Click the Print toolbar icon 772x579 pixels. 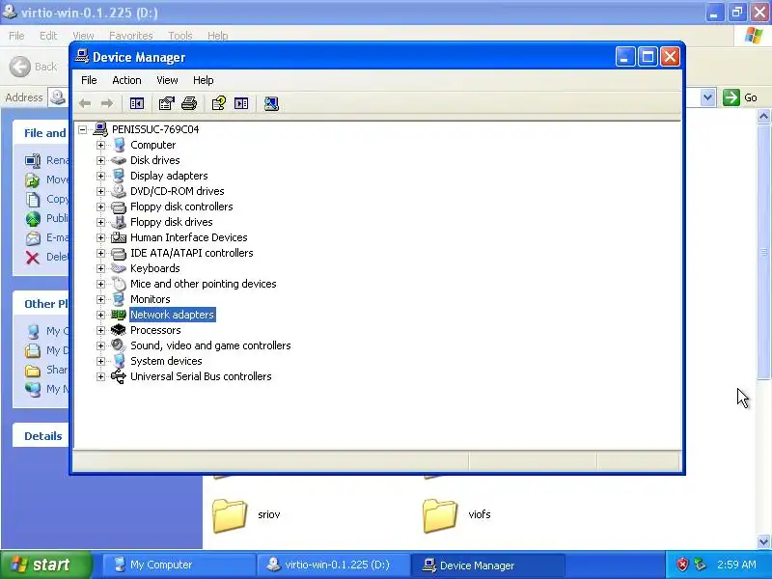point(189,103)
